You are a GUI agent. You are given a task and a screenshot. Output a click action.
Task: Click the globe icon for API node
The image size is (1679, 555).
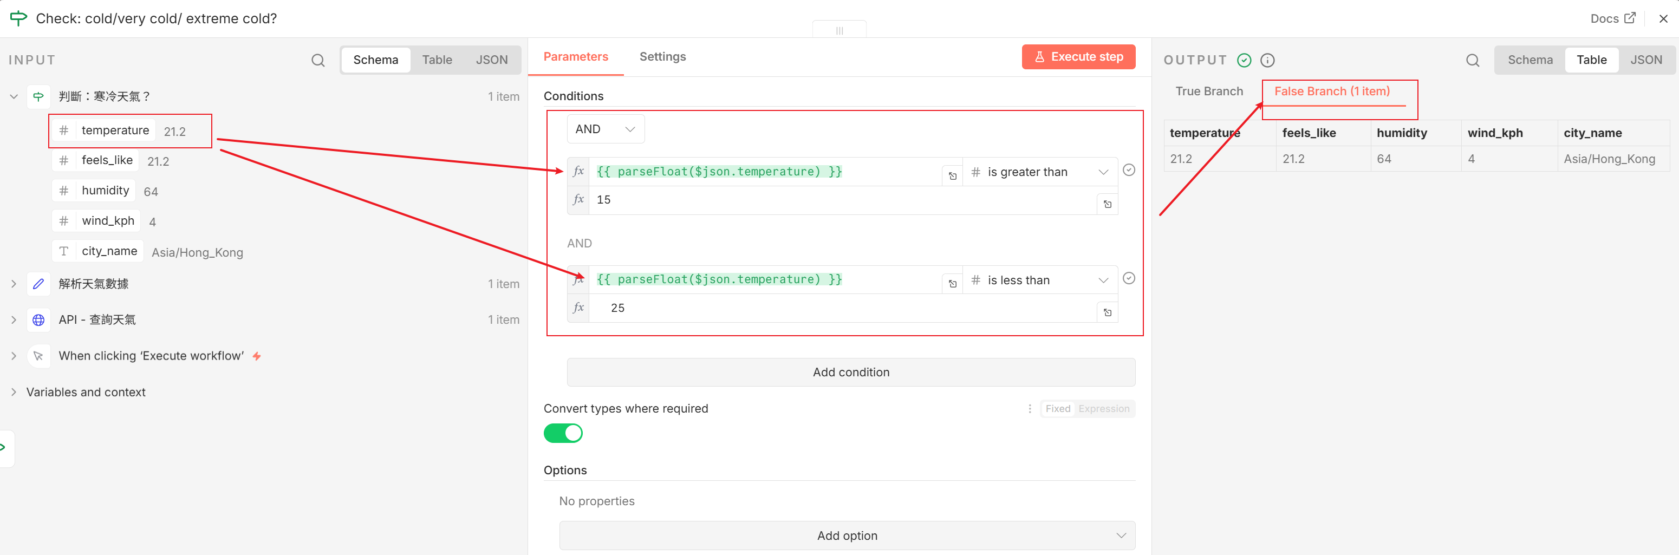coord(38,320)
